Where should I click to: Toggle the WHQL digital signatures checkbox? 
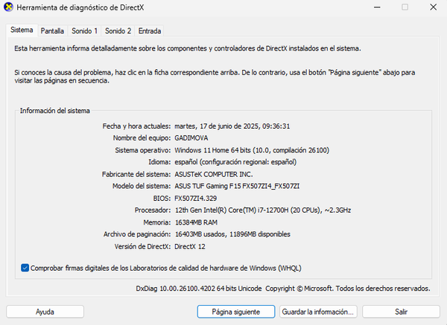point(25,268)
